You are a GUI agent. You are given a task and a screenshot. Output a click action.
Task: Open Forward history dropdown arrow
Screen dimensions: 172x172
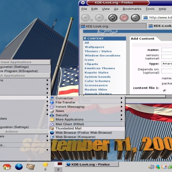pos(105,20)
